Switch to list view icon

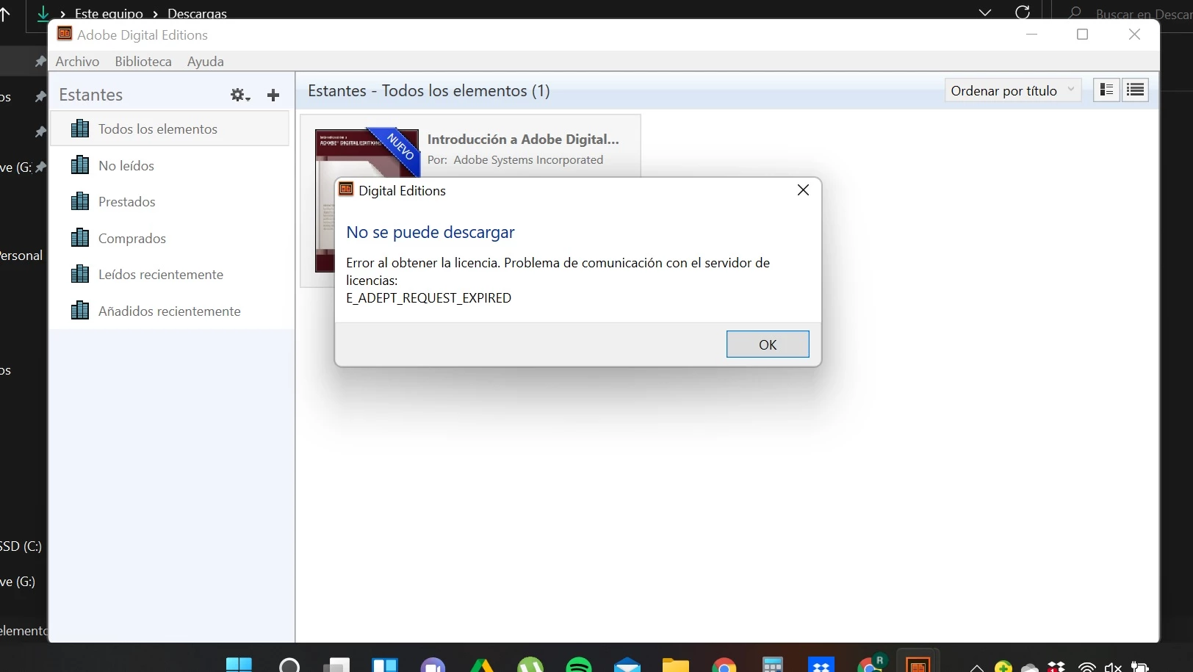click(x=1135, y=90)
